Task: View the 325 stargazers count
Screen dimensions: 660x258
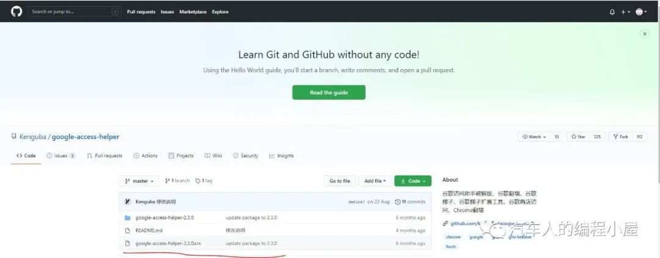Action: (x=597, y=137)
